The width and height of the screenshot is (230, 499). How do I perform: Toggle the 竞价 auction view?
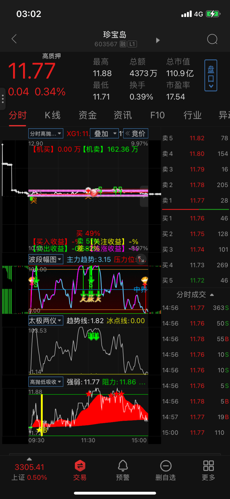coord(136,134)
